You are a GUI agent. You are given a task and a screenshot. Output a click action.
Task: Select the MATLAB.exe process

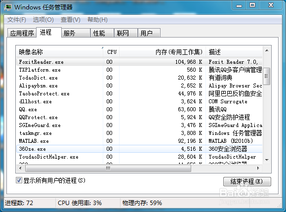pos(139,141)
